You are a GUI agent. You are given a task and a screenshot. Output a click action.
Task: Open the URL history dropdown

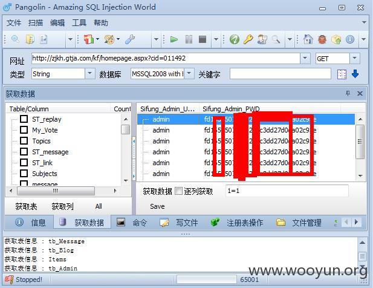tap(305, 58)
